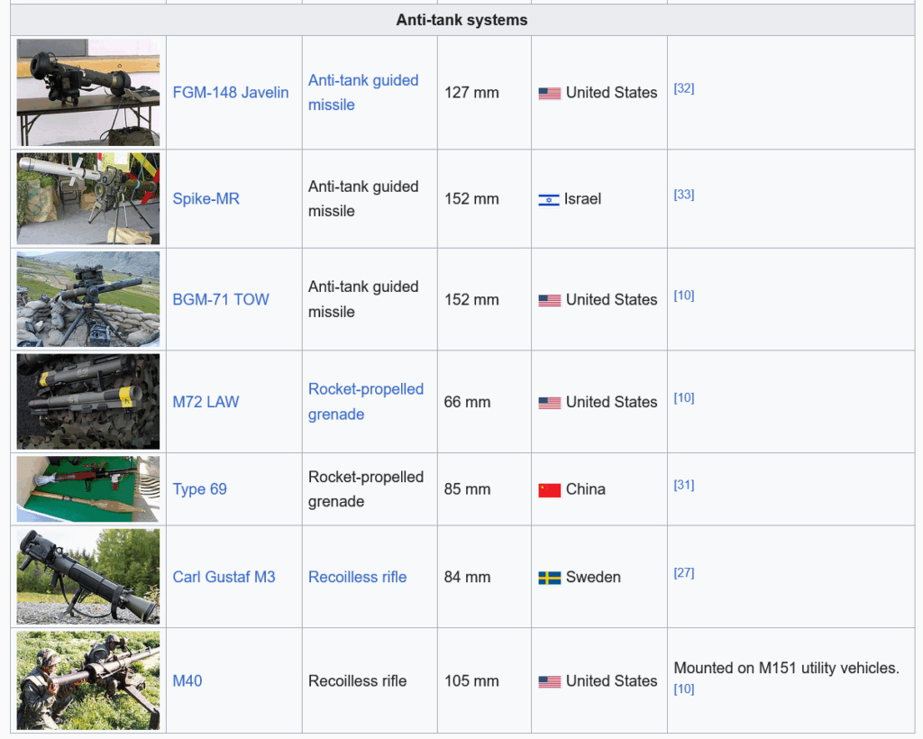Click "Sweden" country text
The image size is (923, 739).
(593, 577)
